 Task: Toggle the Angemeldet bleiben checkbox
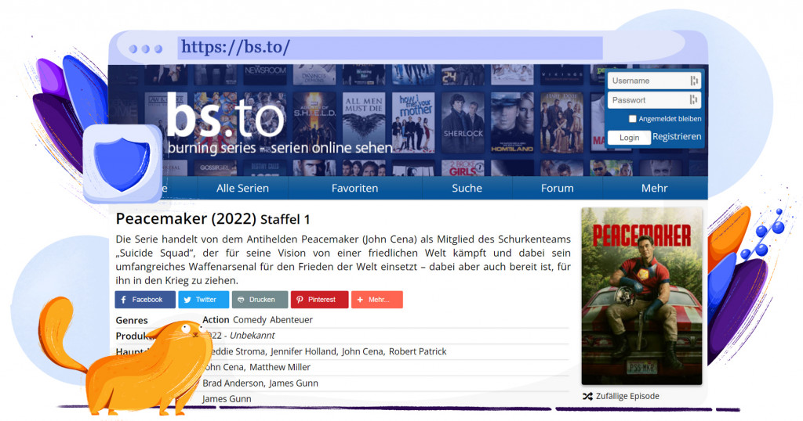pyautogui.click(x=633, y=118)
